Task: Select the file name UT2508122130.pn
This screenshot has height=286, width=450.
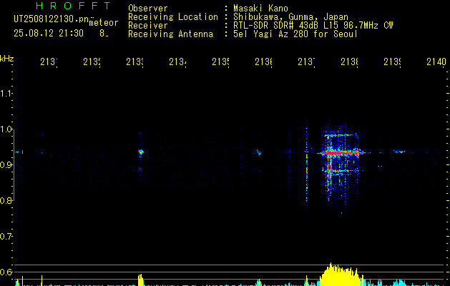Action: pyautogui.click(x=51, y=19)
